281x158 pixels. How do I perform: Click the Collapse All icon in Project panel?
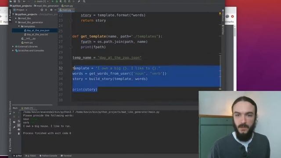[x=46, y=10]
